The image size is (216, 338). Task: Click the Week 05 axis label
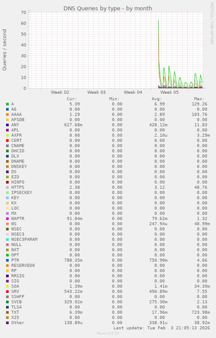169,92
